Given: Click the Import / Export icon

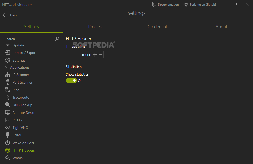Looking at the screenshot, I should pos(8,53).
